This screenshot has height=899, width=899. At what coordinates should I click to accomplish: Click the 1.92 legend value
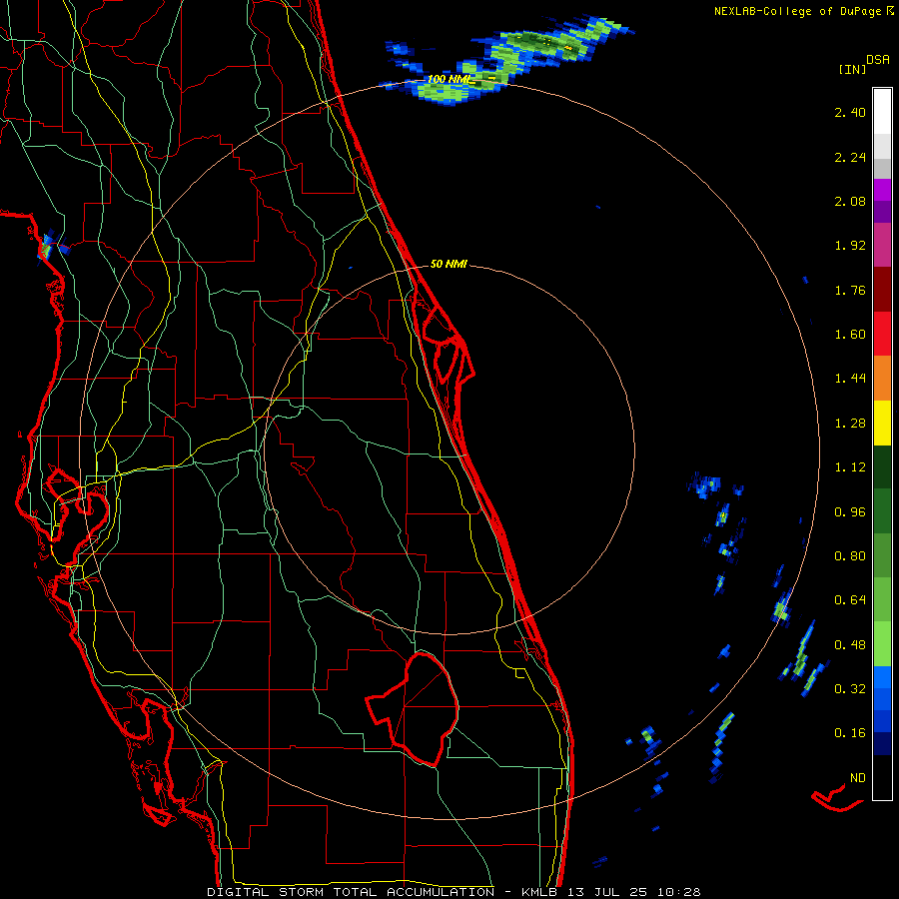(x=850, y=246)
